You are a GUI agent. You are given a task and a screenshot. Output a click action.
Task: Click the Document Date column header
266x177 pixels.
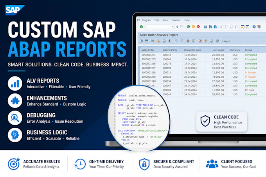tap(192, 50)
